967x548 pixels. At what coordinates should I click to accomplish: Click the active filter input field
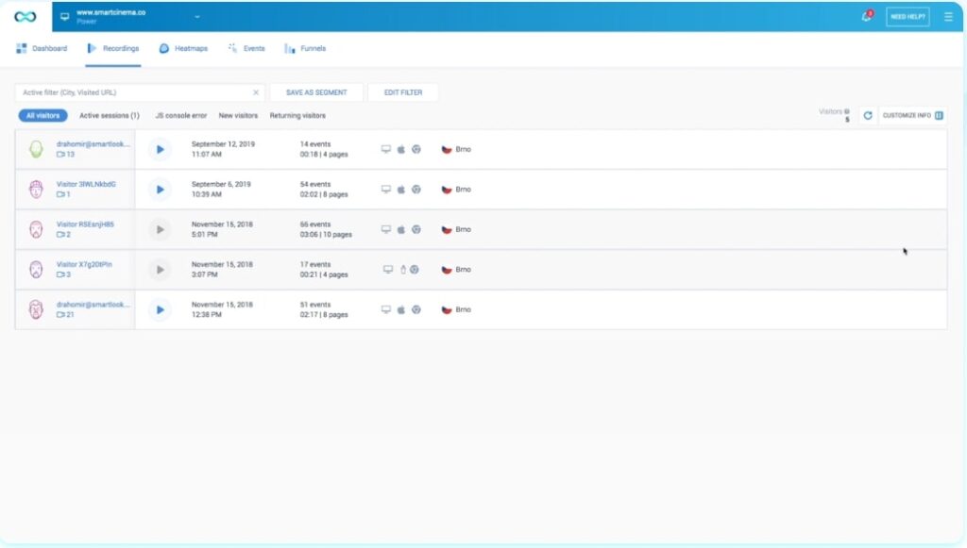pos(132,92)
